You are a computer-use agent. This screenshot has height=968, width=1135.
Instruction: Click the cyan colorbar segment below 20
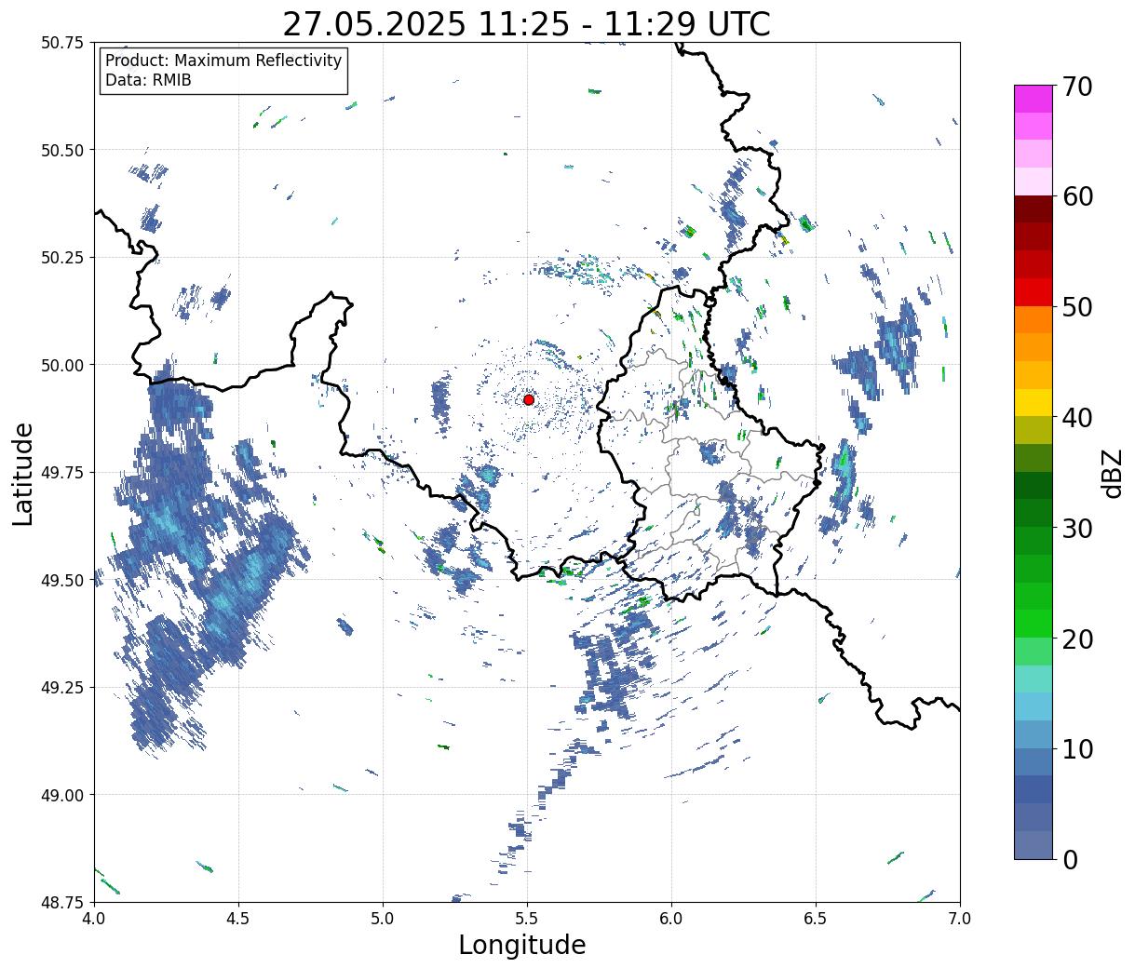1034,679
